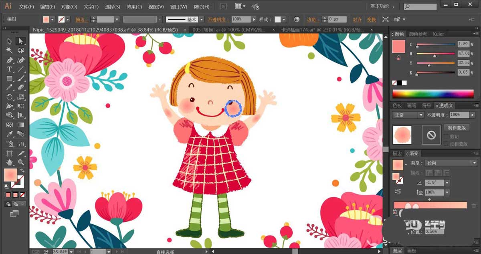This screenshot has height=254, width=481.
Task: Set toolbox paint mode to solid Color
Action: coord(8,195)
